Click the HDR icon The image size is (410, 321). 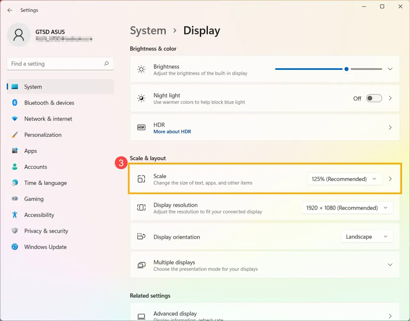coord(141,127)
